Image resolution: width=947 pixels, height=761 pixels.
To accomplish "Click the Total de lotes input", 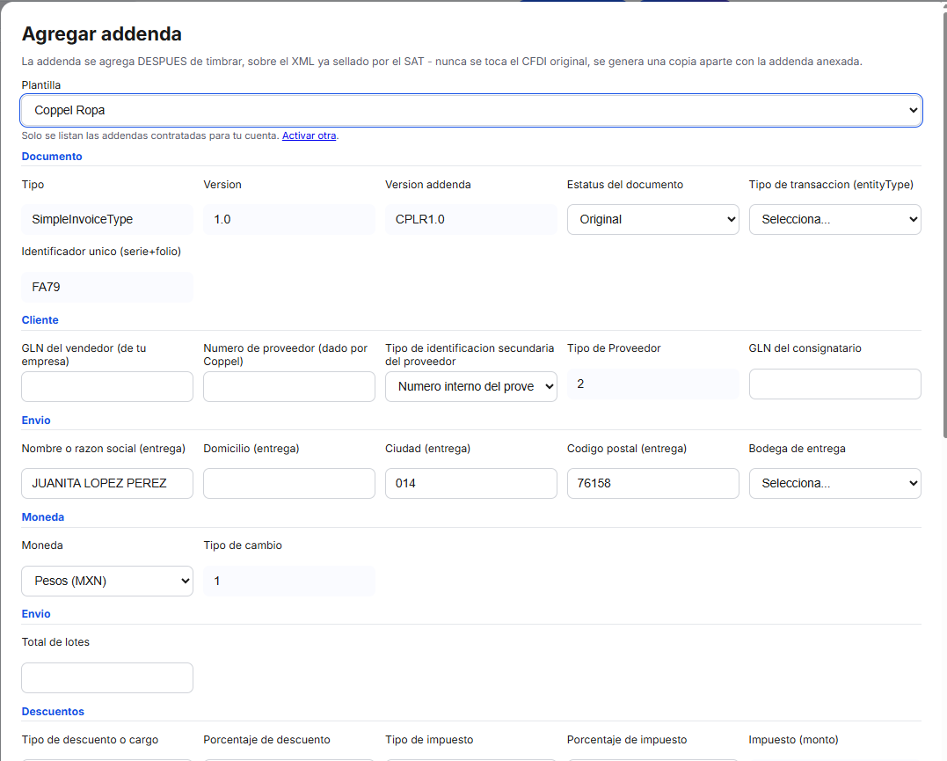I will tap(107, 677).
